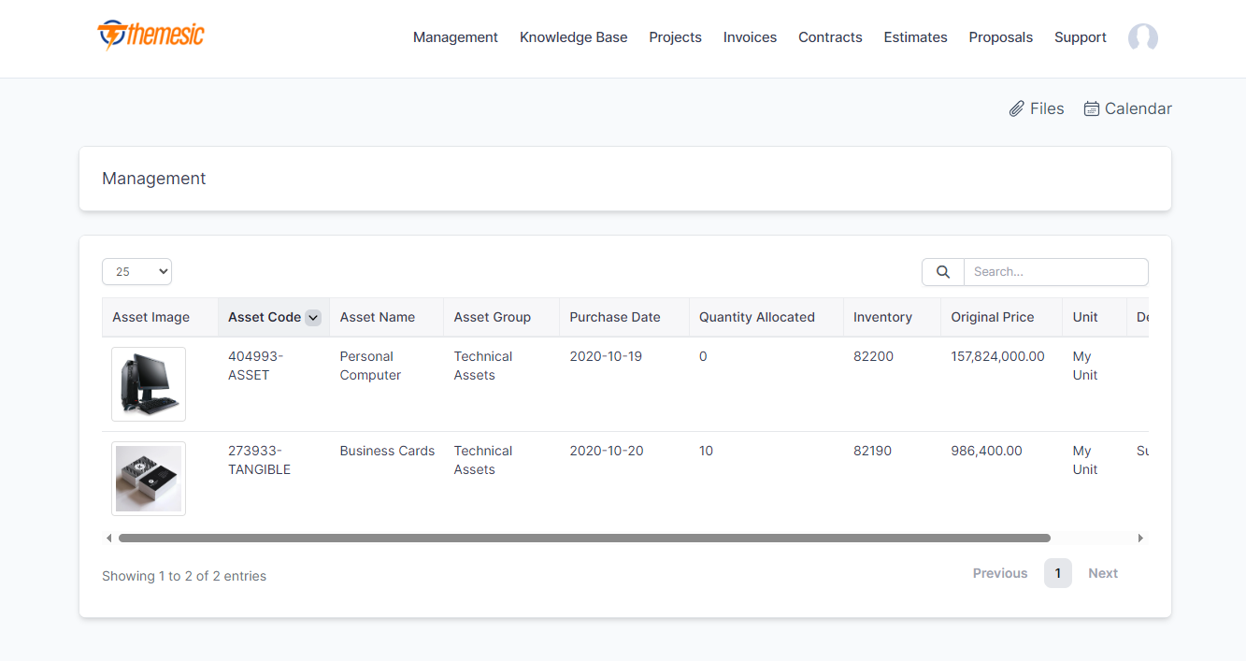Screen dimensions: 1246x661
Task: Open the user profile avatar icon
Action: 1142,37
